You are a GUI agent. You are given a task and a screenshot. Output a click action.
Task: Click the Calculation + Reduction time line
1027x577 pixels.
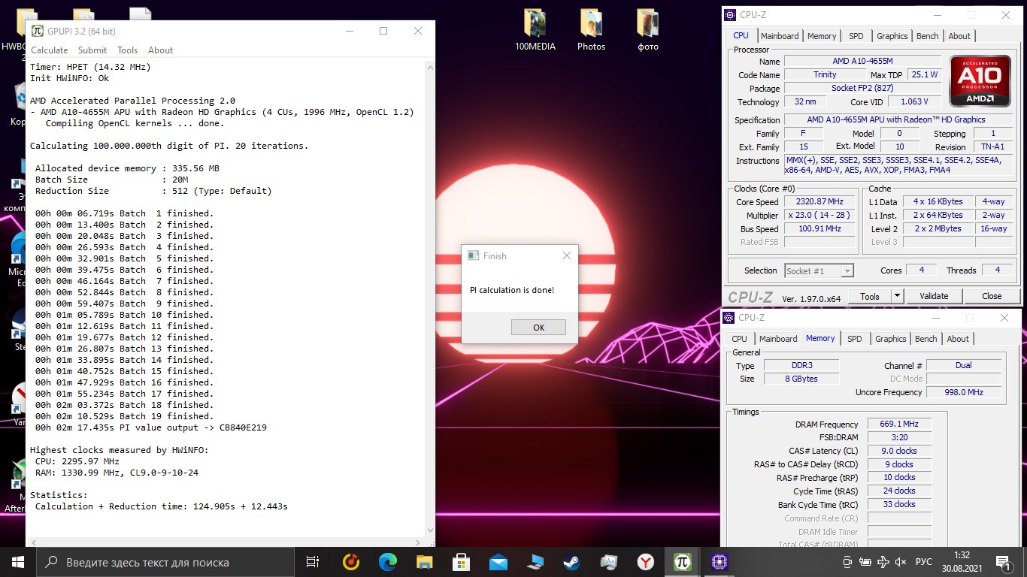click(161, 506)
